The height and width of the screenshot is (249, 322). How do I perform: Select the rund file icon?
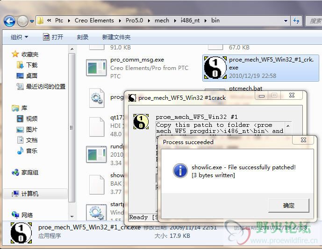coord(96,154)
